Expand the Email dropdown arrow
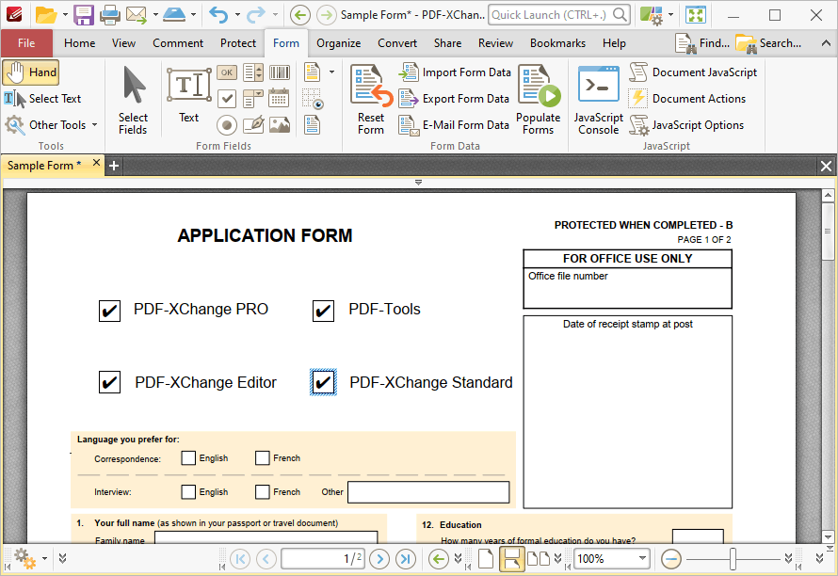 click(155, 15)
